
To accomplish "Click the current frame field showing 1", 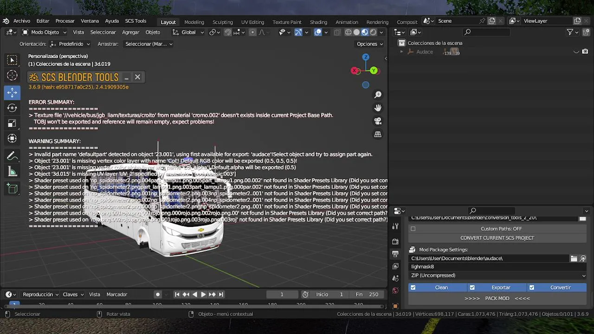I will coord(282,295).
